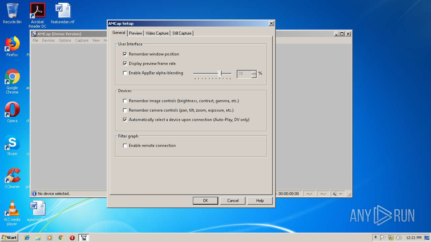Uncheck Automatically select a device upon connection

125,120
